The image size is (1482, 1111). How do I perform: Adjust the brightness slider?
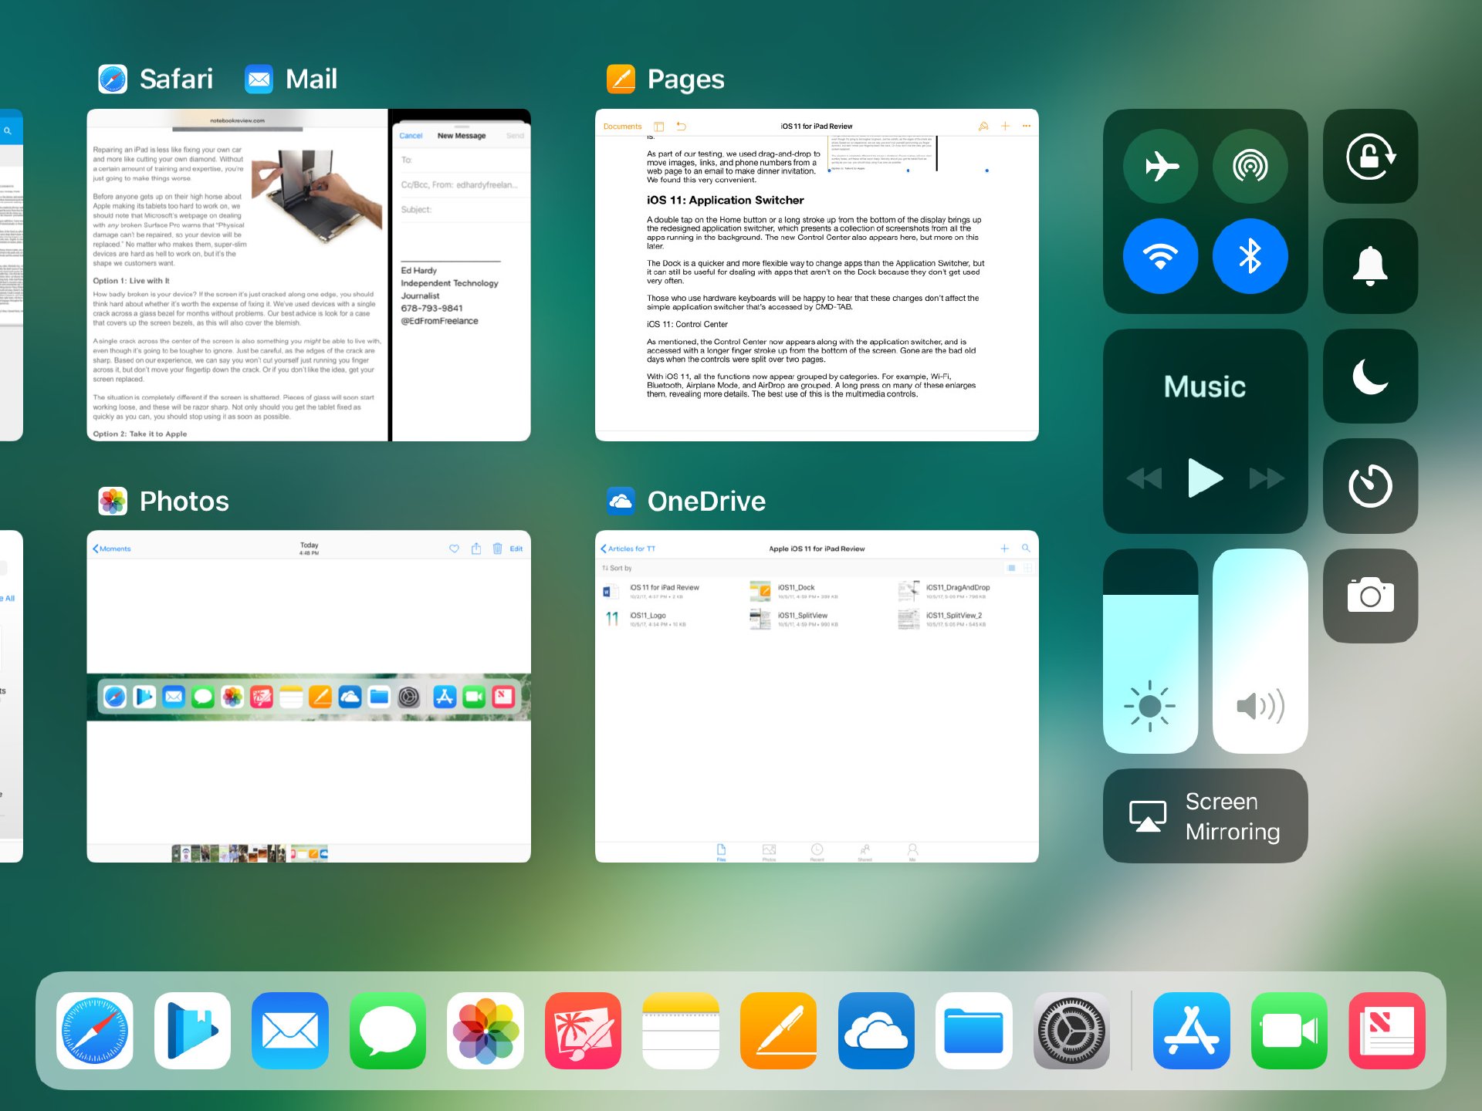[x=1151, y=651]
